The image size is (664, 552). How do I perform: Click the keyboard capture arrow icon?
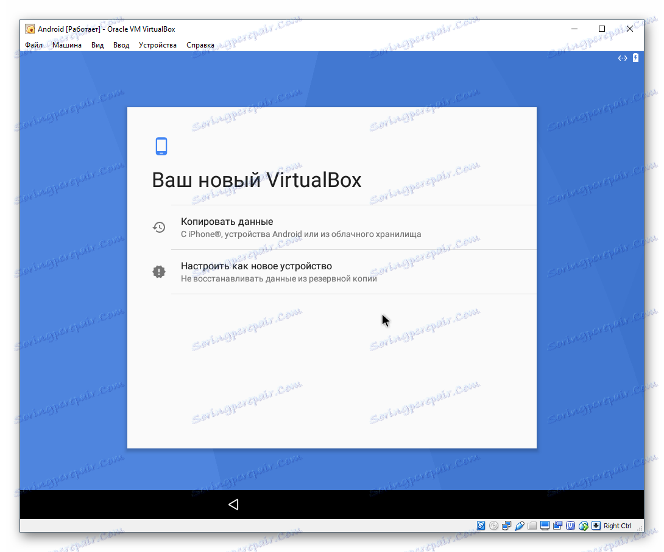pyautogui.click(x=596, y=526)
